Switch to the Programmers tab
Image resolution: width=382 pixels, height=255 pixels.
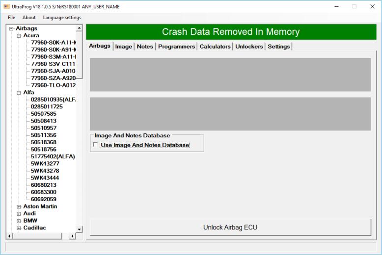coord(176,47)
